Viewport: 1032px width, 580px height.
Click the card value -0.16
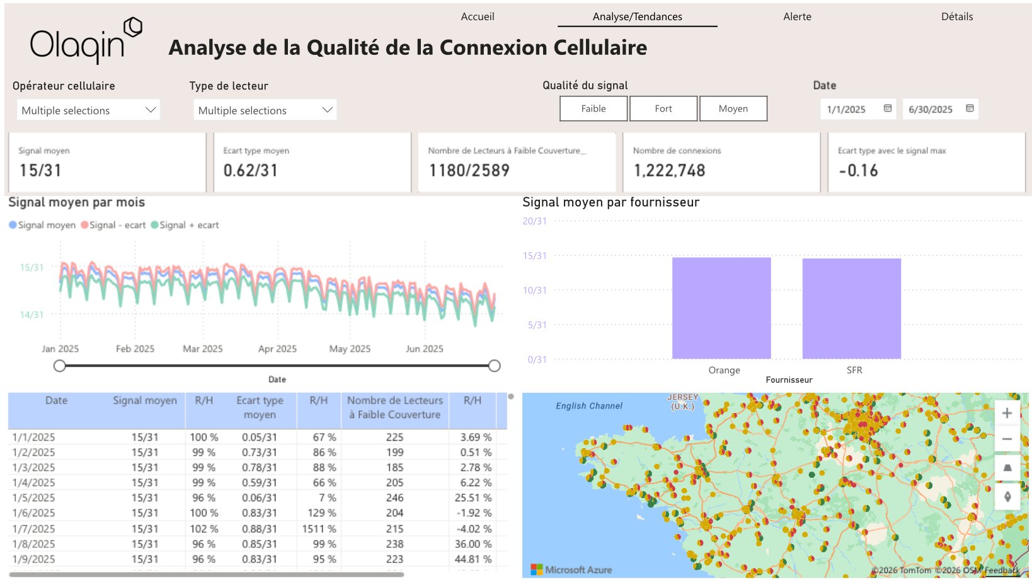858,170
